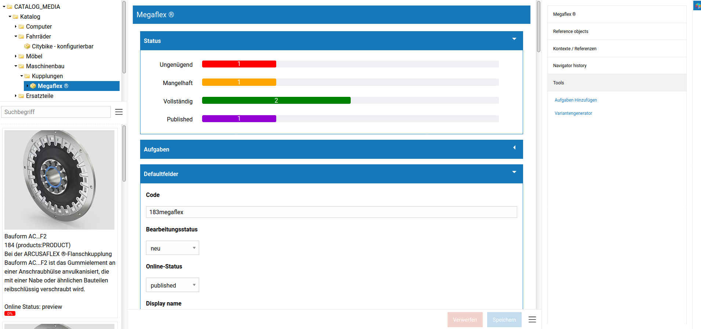This screenshot has height=329, width=701.
Task: Click the Verwerfen button
Action: coord(465,320)
